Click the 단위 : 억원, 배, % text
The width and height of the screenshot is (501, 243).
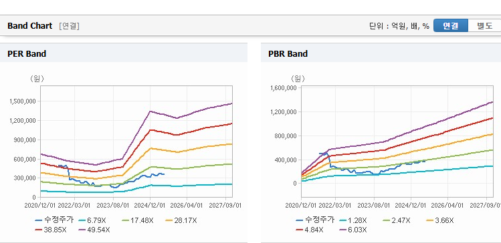[399, 26]
